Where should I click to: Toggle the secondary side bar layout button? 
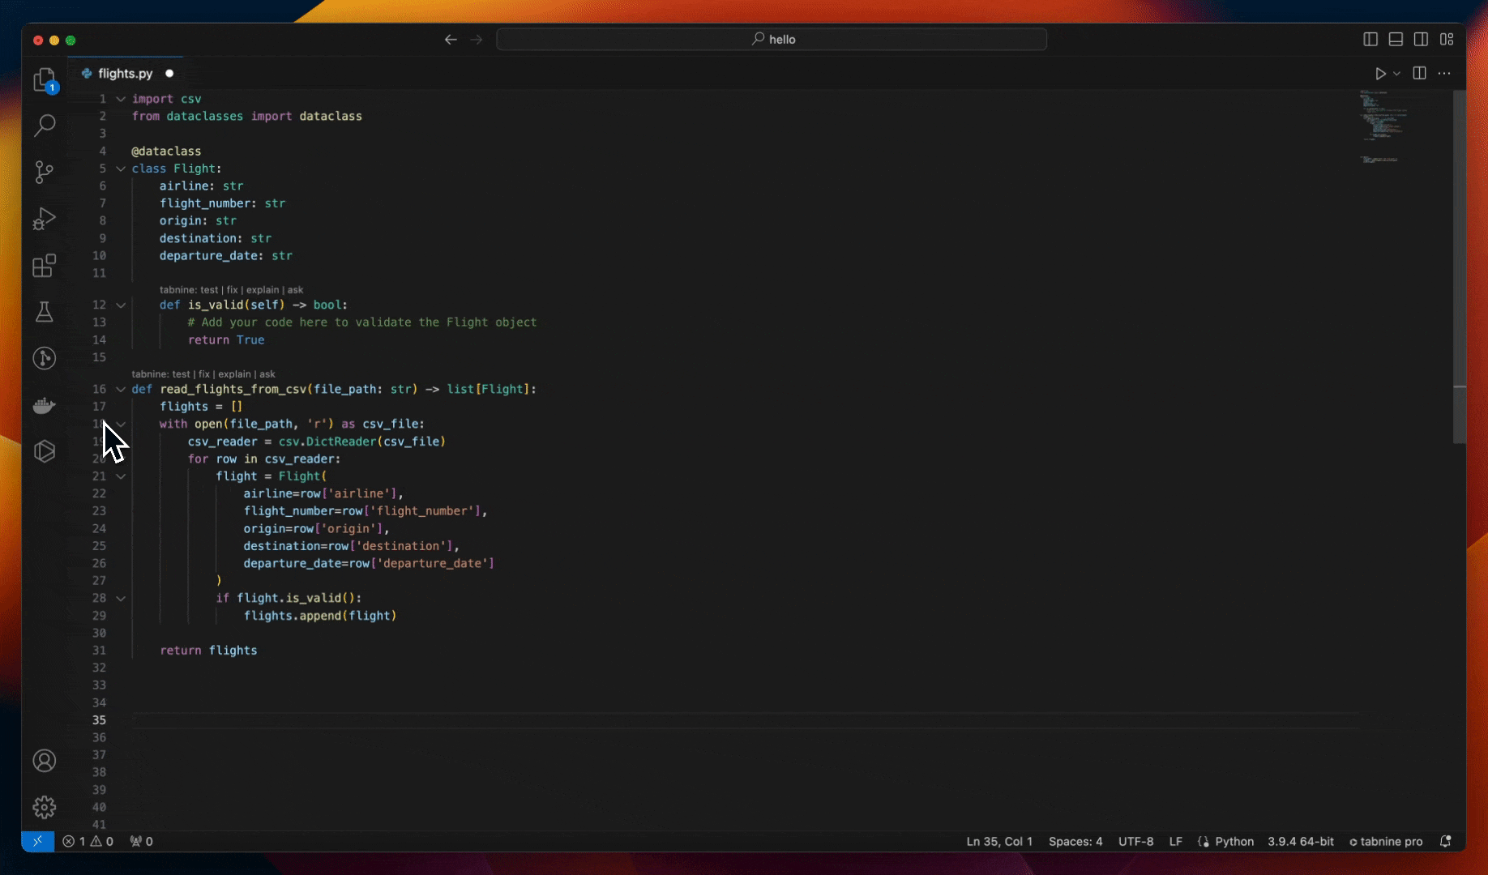coord(1421,40)
